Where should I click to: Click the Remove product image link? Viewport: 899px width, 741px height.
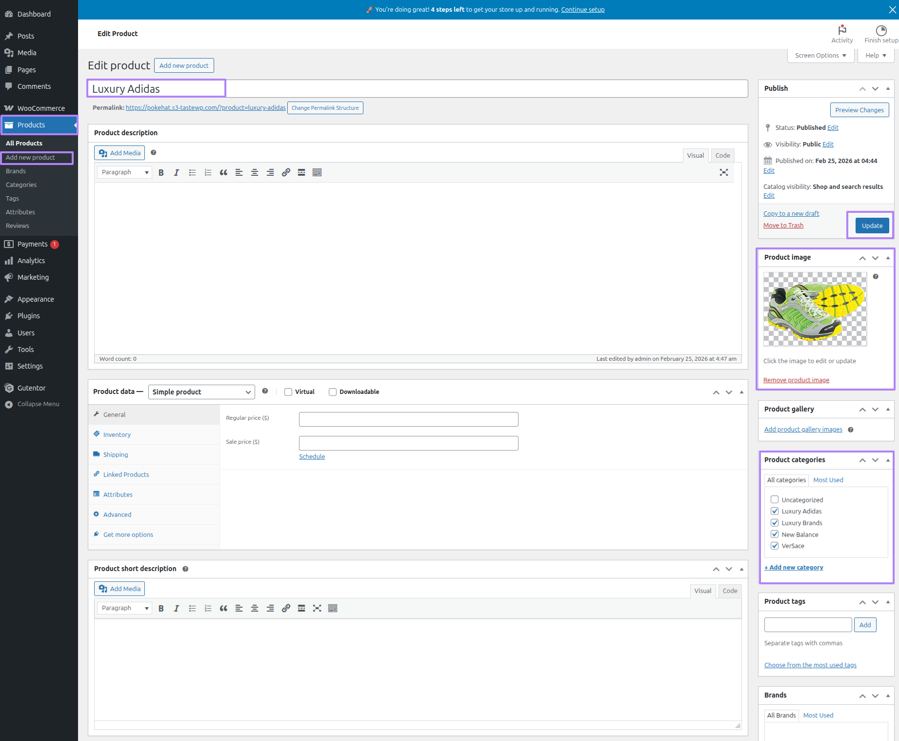click(x=796, y=380)
